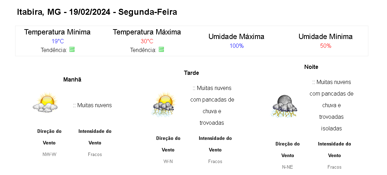The height and width of the screenshot is (175, 387).
Task: Click the afternoon thunderstorm weather icon
Action: 164,105
